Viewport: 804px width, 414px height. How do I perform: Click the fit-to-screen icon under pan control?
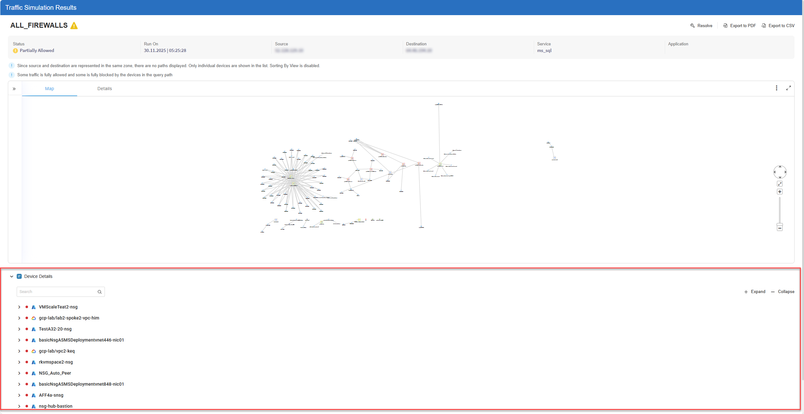point(779,184)
